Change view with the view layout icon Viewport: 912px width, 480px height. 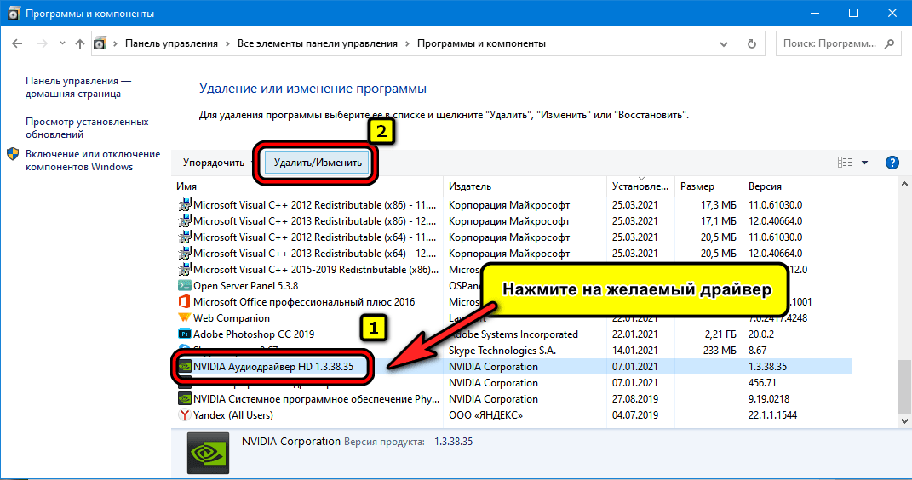(845, 163)
